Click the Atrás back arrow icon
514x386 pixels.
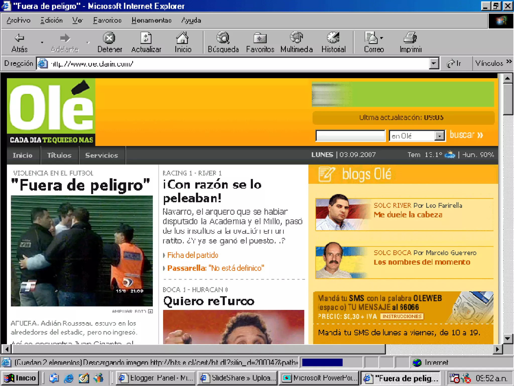tap(19, 38)
